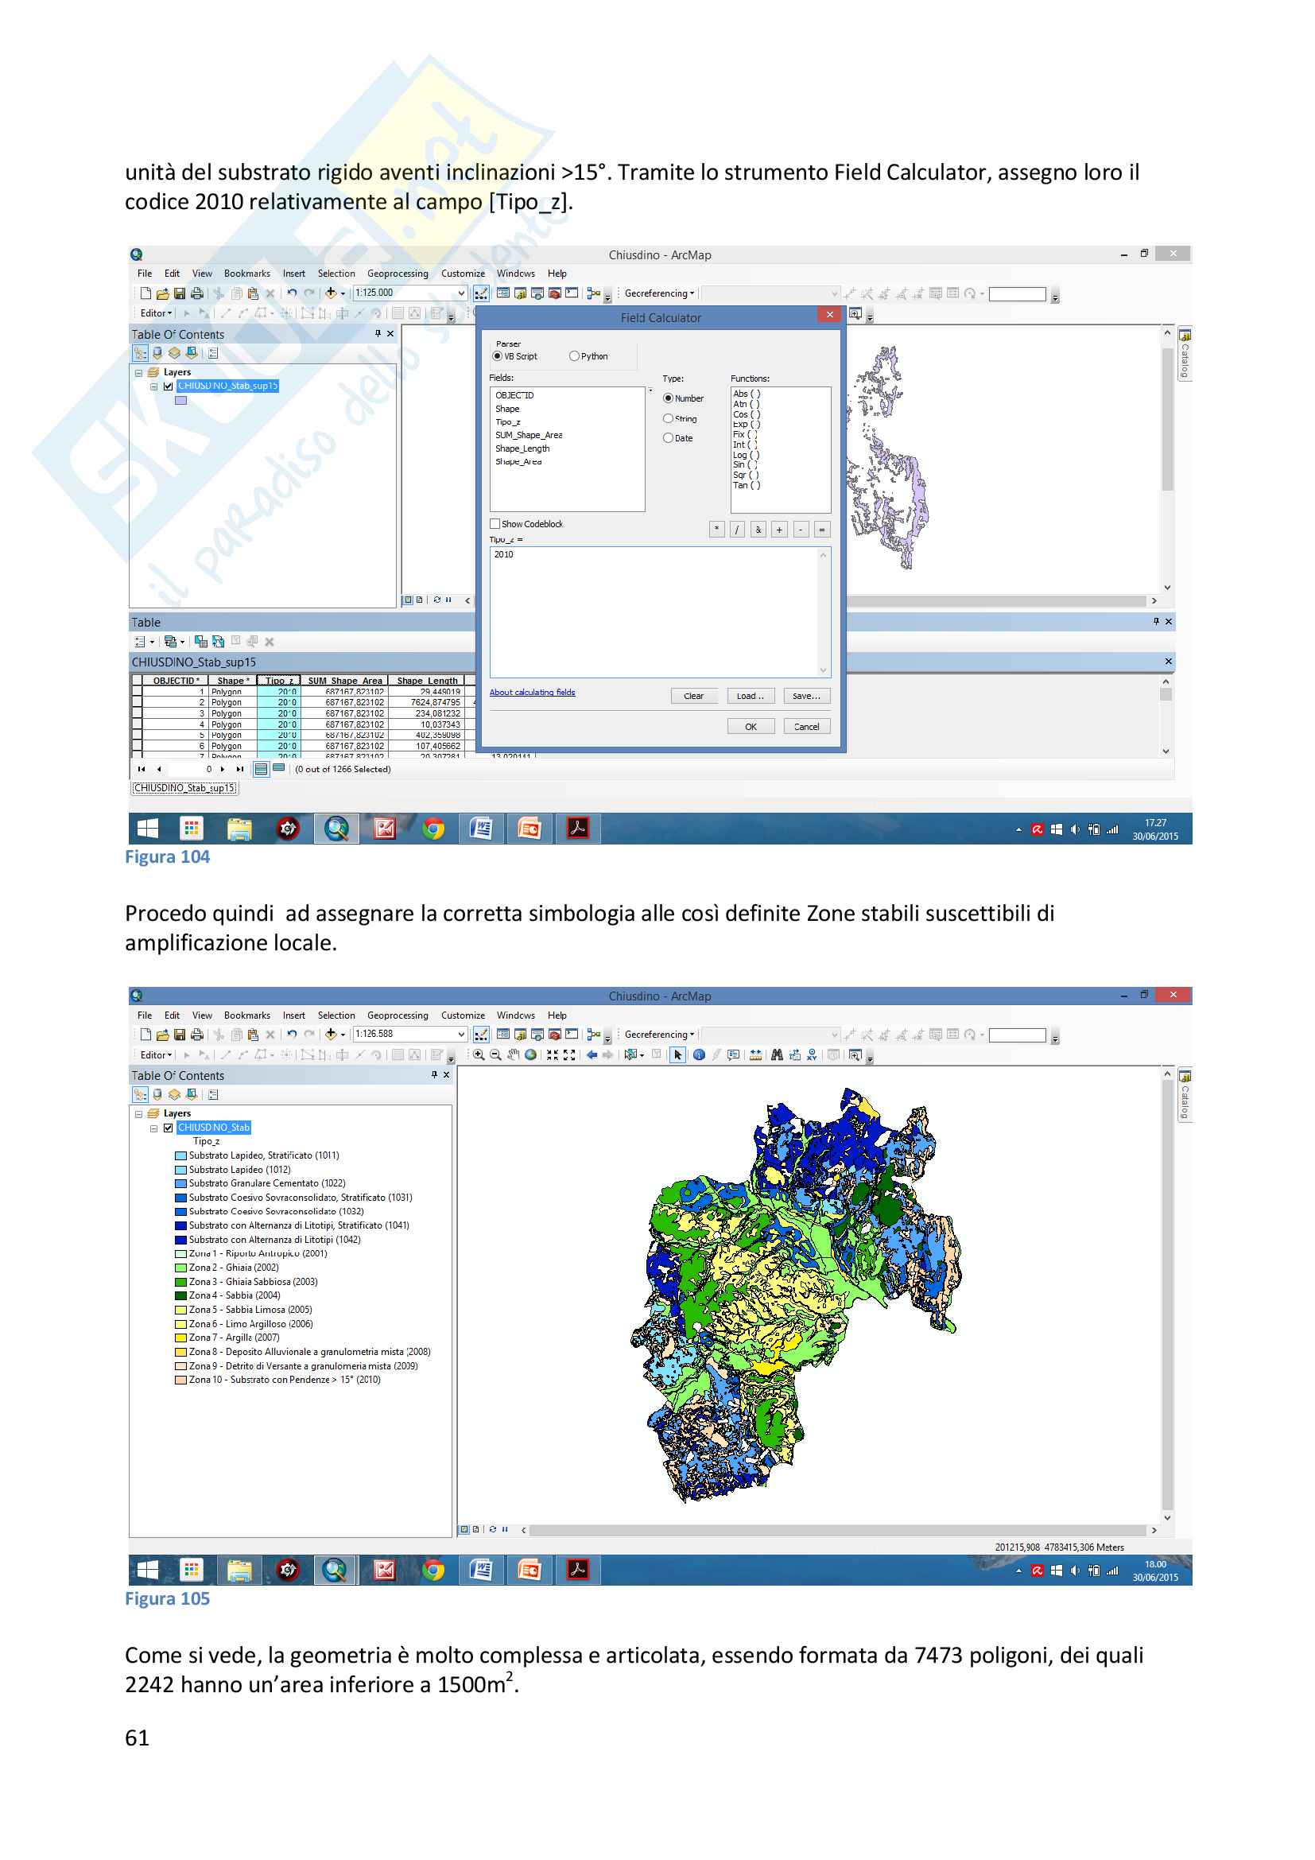Select CHIUSDINO_Stab_sup15 tab below the table
Screen dimensions: 1315x1860
[x=184, y=787]
